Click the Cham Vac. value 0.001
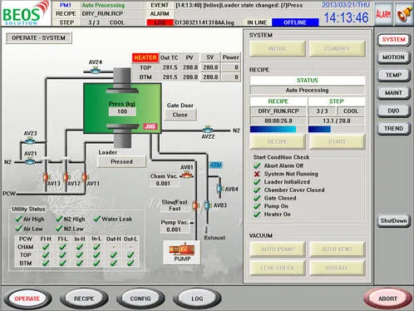Image resolution: width=414 pixels, height=311 pixels. pos(163,183)
